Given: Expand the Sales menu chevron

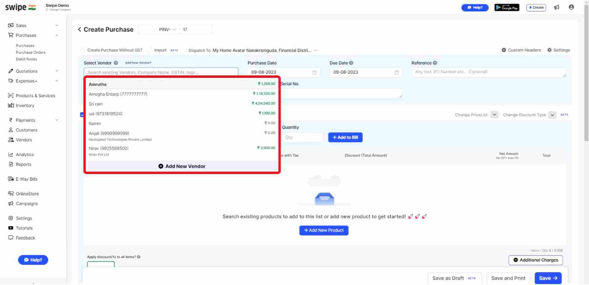Looking at the screenshot, I should (x=57, y=25).
